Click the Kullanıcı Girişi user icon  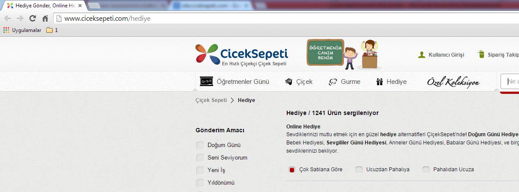click(422, 55)
